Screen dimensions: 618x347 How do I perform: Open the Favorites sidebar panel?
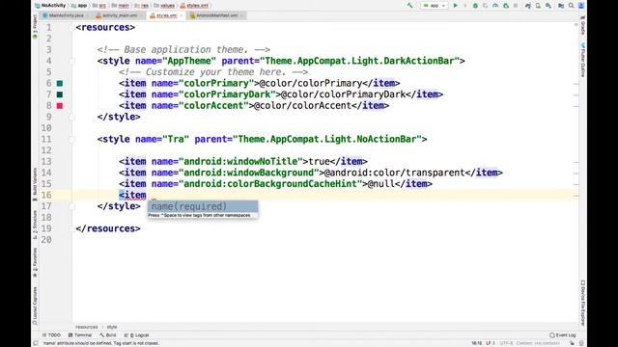(x=35, y=262)
